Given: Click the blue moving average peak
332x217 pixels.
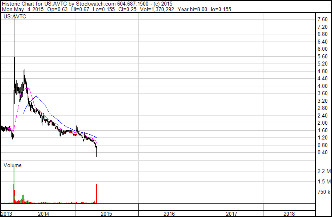Looking at the screenshot, I should click(36, 96).
